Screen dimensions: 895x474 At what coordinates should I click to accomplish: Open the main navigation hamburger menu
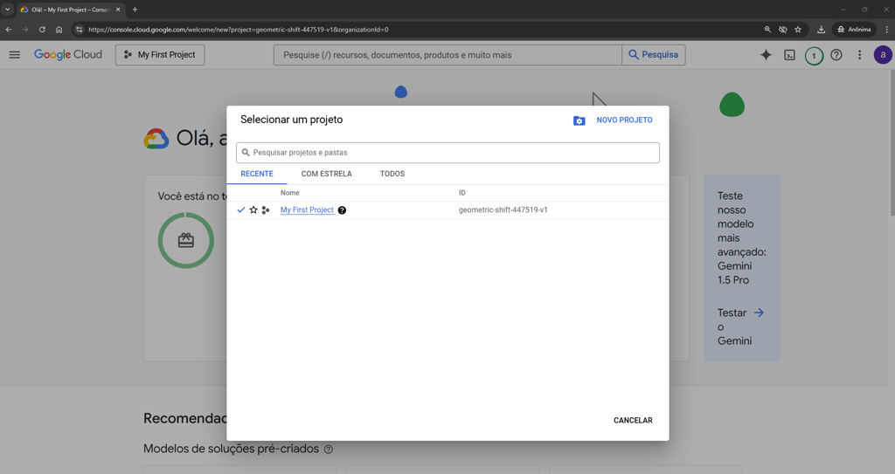click(15, 55)
